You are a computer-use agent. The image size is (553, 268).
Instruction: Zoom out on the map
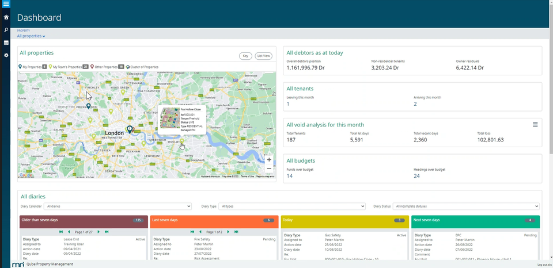[269, 169]
